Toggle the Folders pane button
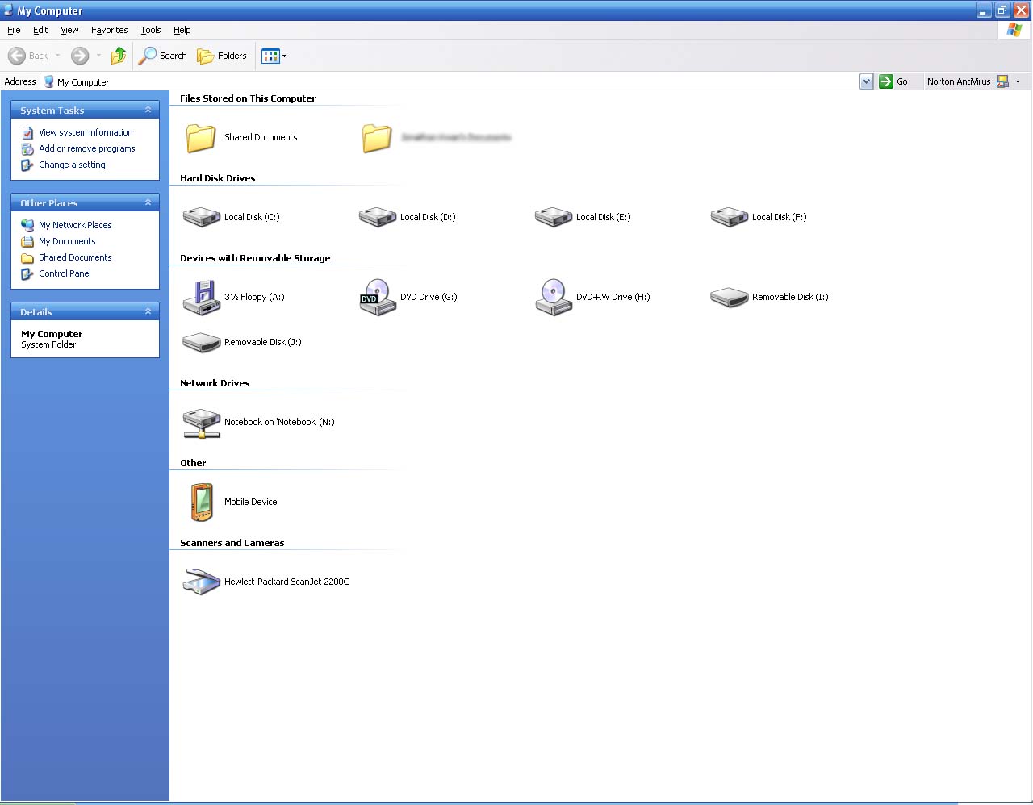The image size is (1033, 805). coord(223,56)
